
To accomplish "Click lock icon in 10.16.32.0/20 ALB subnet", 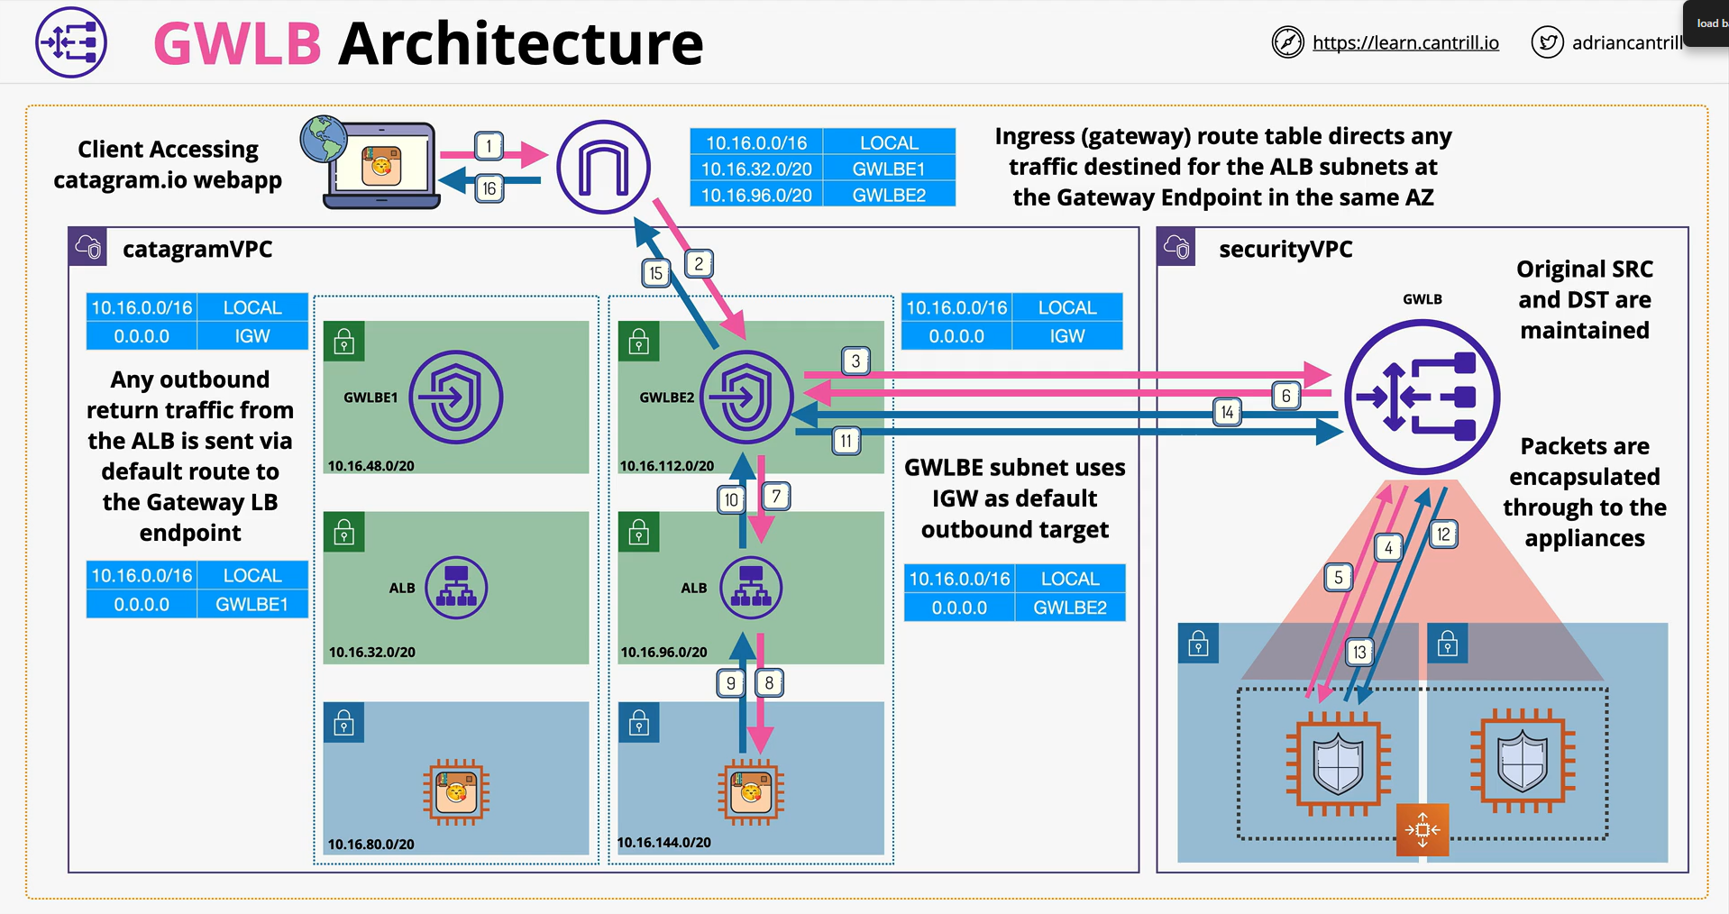I will tap(343, 532).
